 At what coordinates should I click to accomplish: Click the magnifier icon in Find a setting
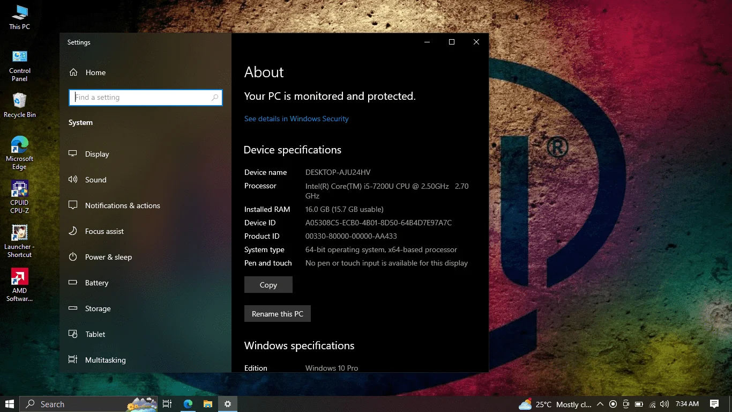point(215,97)
